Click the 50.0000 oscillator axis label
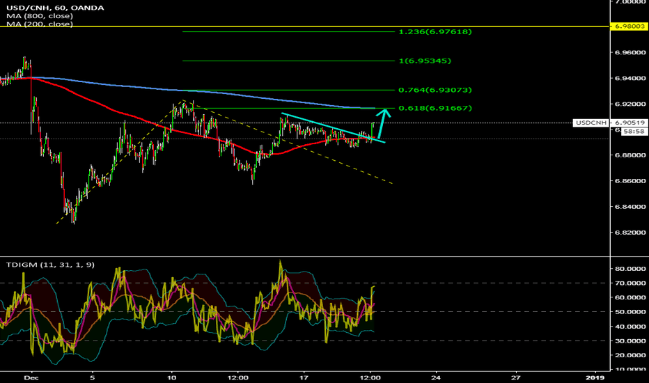The height and width of the screenshot is (383, 649). pos(630,312)
